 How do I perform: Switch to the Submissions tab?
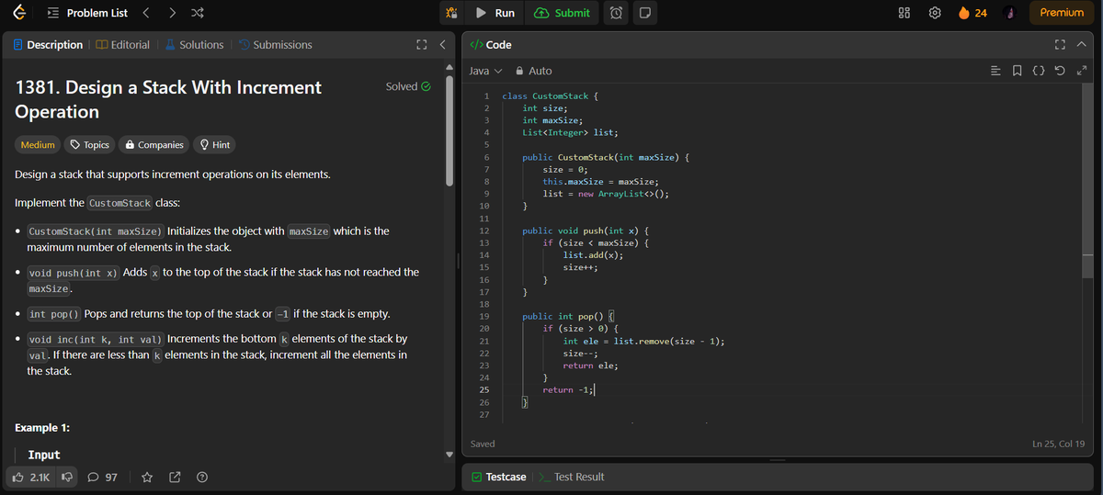(275, 44)
